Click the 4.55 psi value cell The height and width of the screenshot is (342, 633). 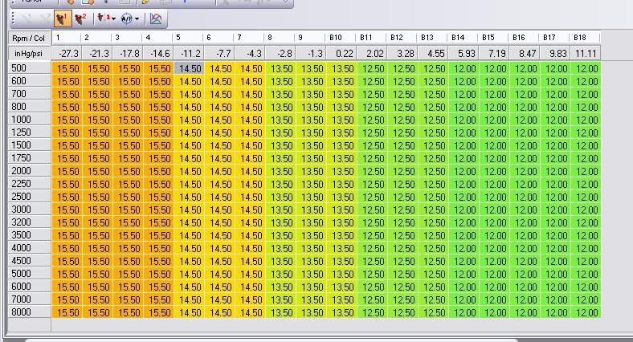(433, 53)
